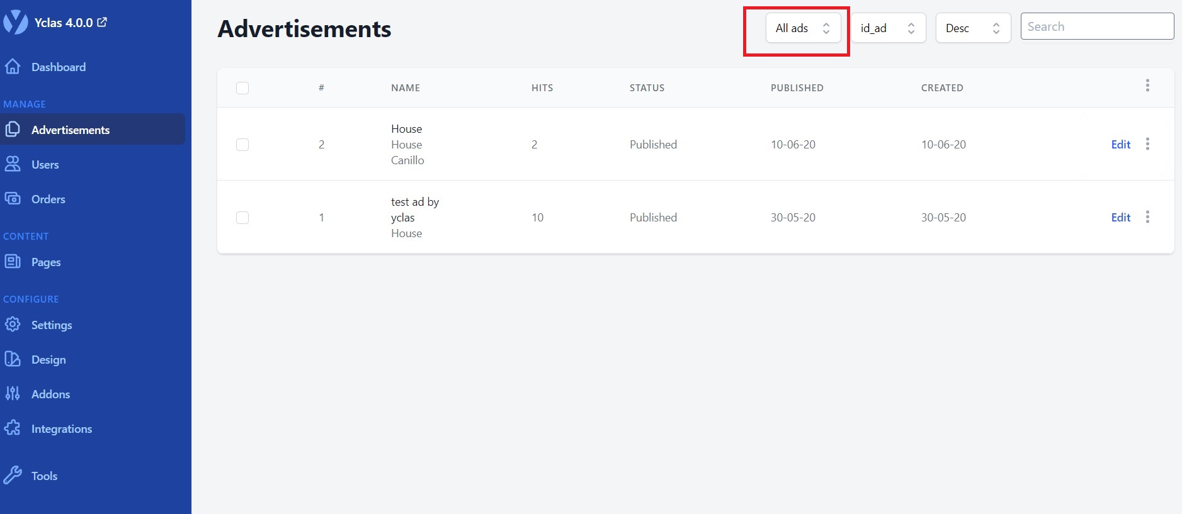
Task: Edit the test ad by yclas advertisement
Action: (x=1121, y=217)
